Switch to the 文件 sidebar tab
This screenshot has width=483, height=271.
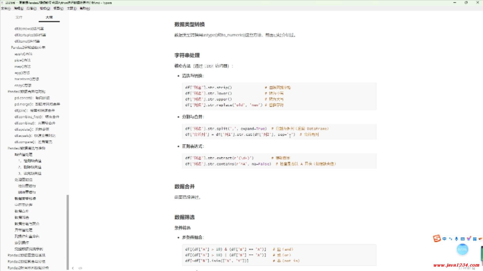click(19, 17)
